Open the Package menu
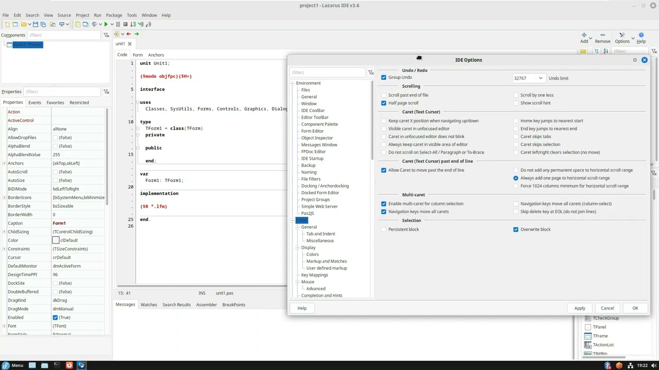659x370 pixels. point(114,15)
